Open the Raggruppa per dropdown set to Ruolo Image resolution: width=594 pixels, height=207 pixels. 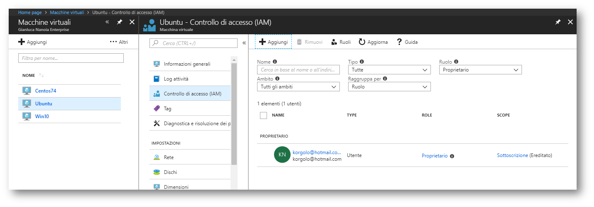tap(389, 87)
